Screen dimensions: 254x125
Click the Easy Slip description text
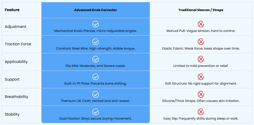pos(201,119)
